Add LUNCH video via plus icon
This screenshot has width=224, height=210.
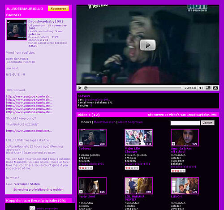click(x=173, y=192)
